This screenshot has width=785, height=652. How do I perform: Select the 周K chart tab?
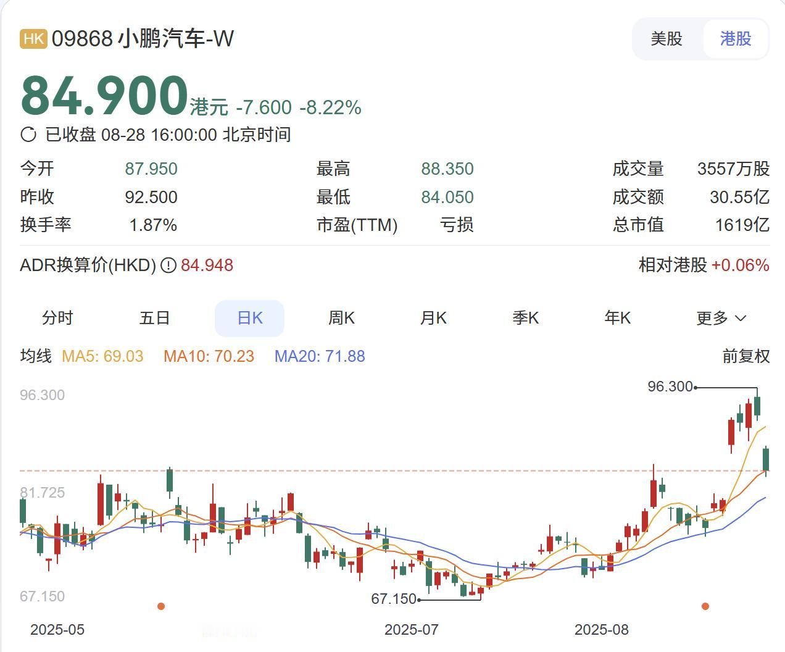pos(341,318)
